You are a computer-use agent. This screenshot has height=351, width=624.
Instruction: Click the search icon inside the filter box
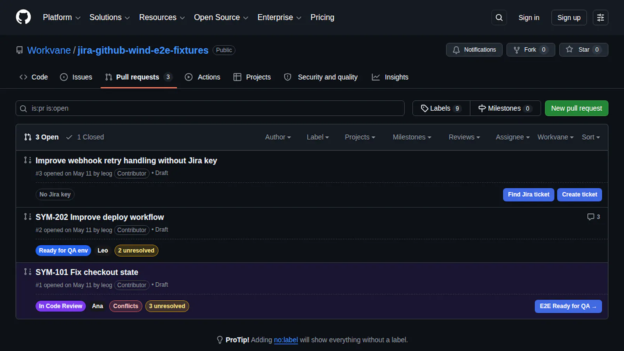(23, 108)
